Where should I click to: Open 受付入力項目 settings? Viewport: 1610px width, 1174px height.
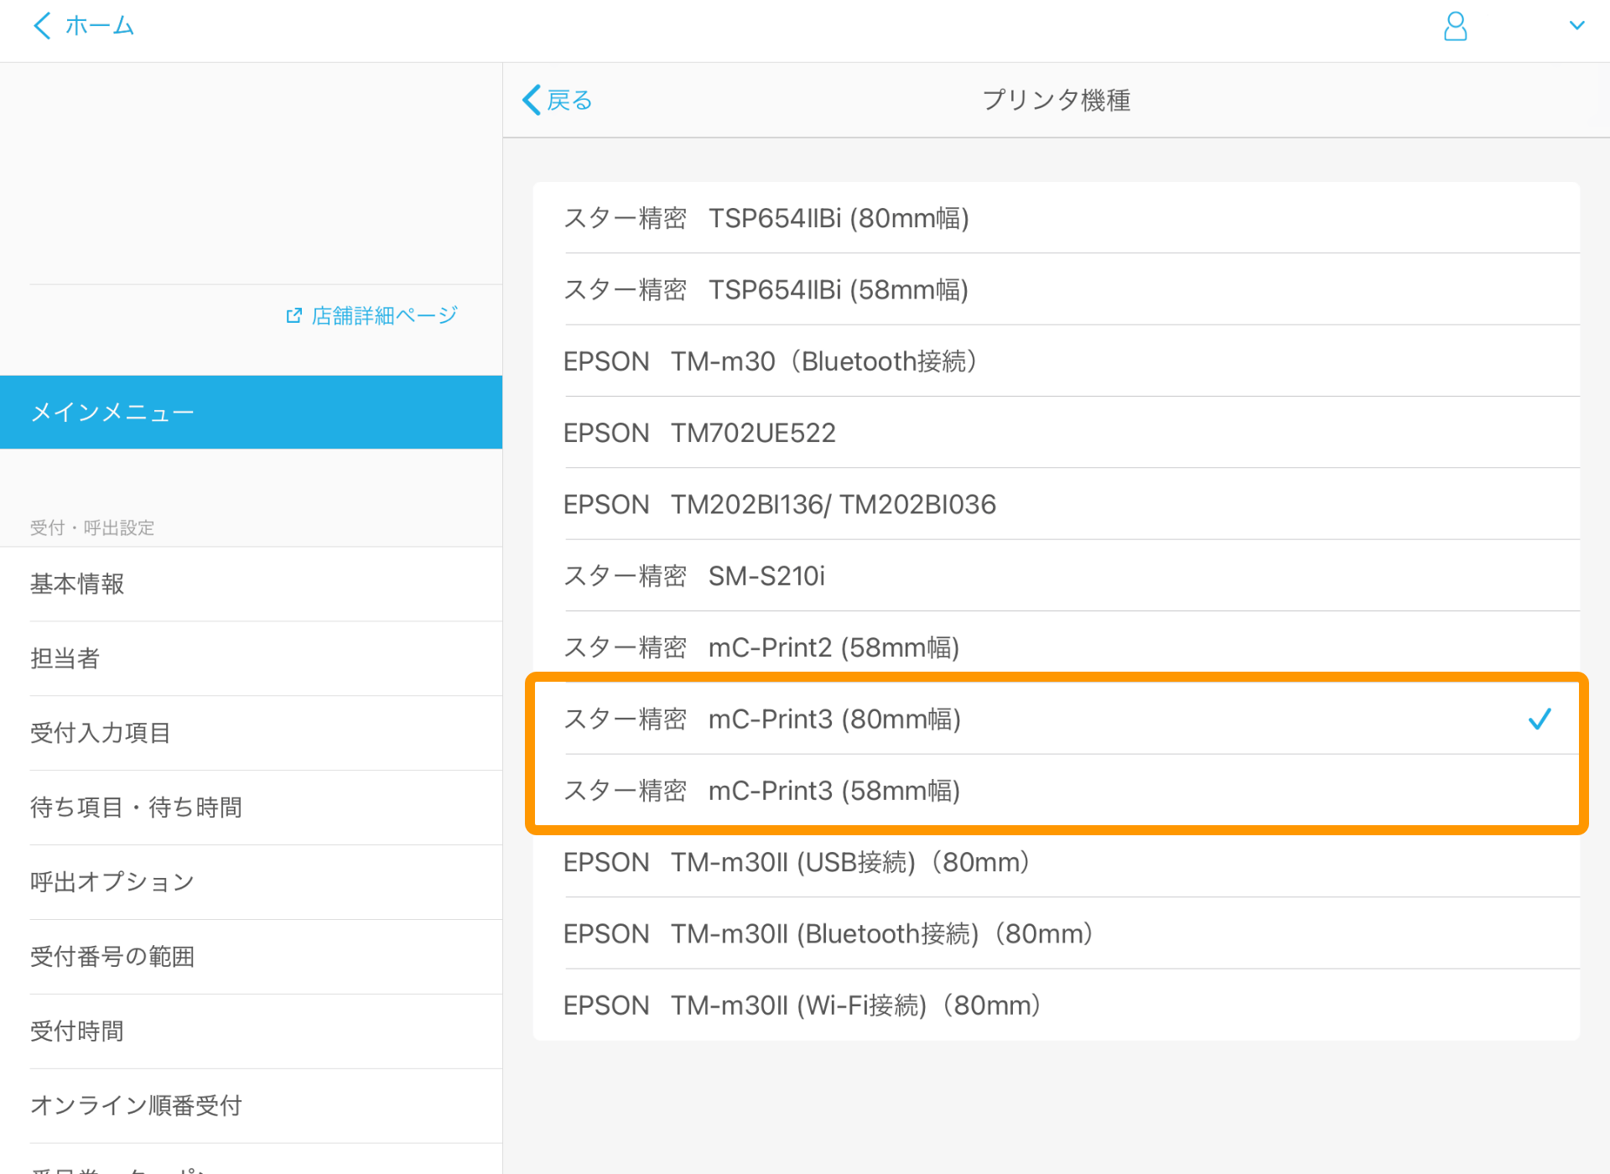point(251,733)
